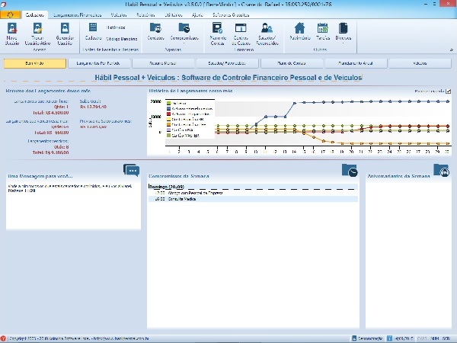The height and width of the screenshot is (343, 457).
Task: Click the Demonstração label in status bar
Action: 370,338
